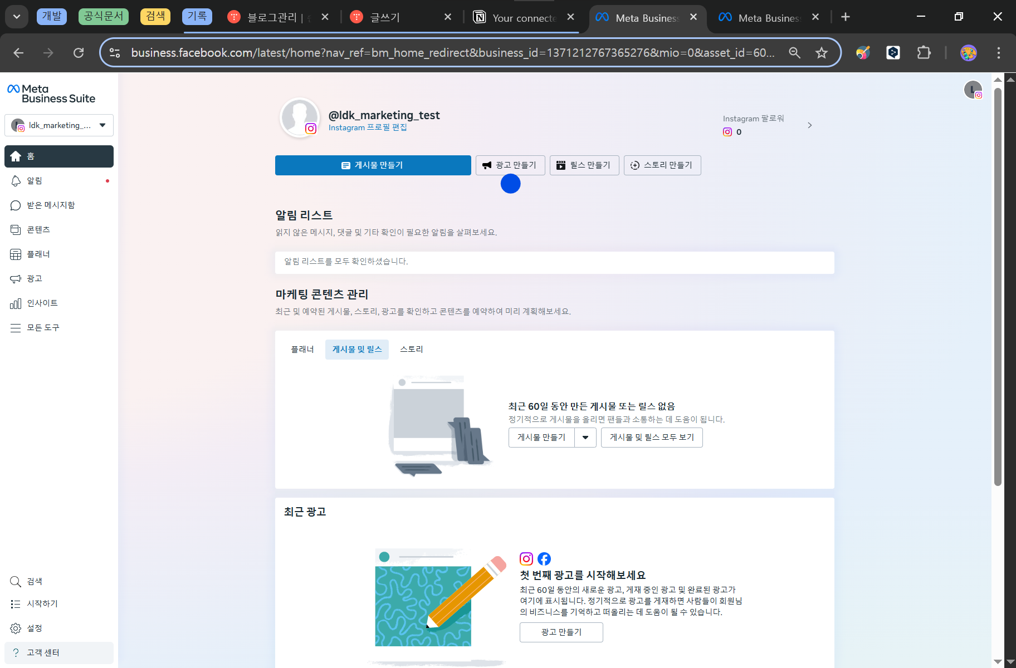The height and width of the screenshot is (668, 1016).
Task: Select the 스토리 tab
Action: (x=412, y=350)
